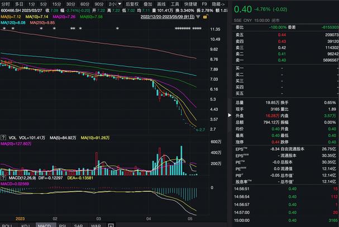The width and height of the screenshot is (339, 227).
Task: Click the big 0.40 current price
Action: 243,9
